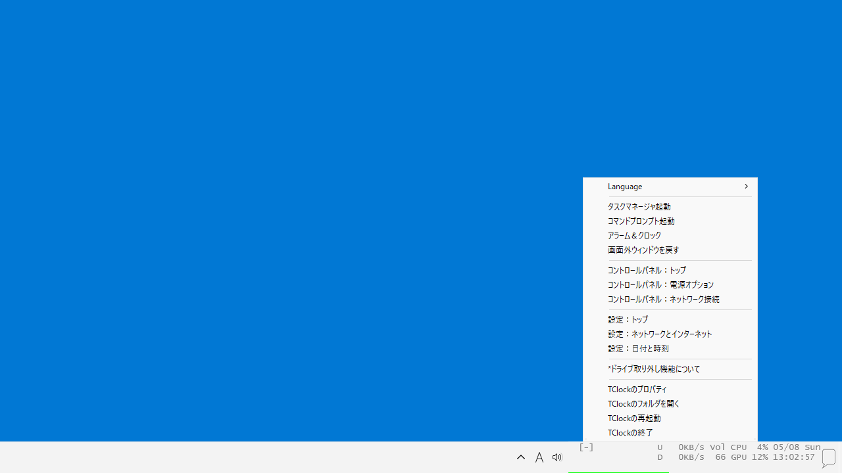
Task: Show hidden tray icons chevron
Action: tap(521, 457)
